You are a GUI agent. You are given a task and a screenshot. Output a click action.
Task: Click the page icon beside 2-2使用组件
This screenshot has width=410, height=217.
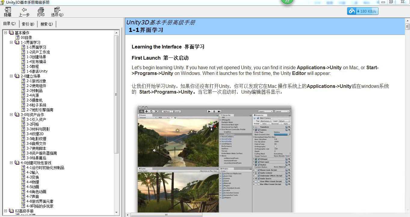tap(23, 85)
